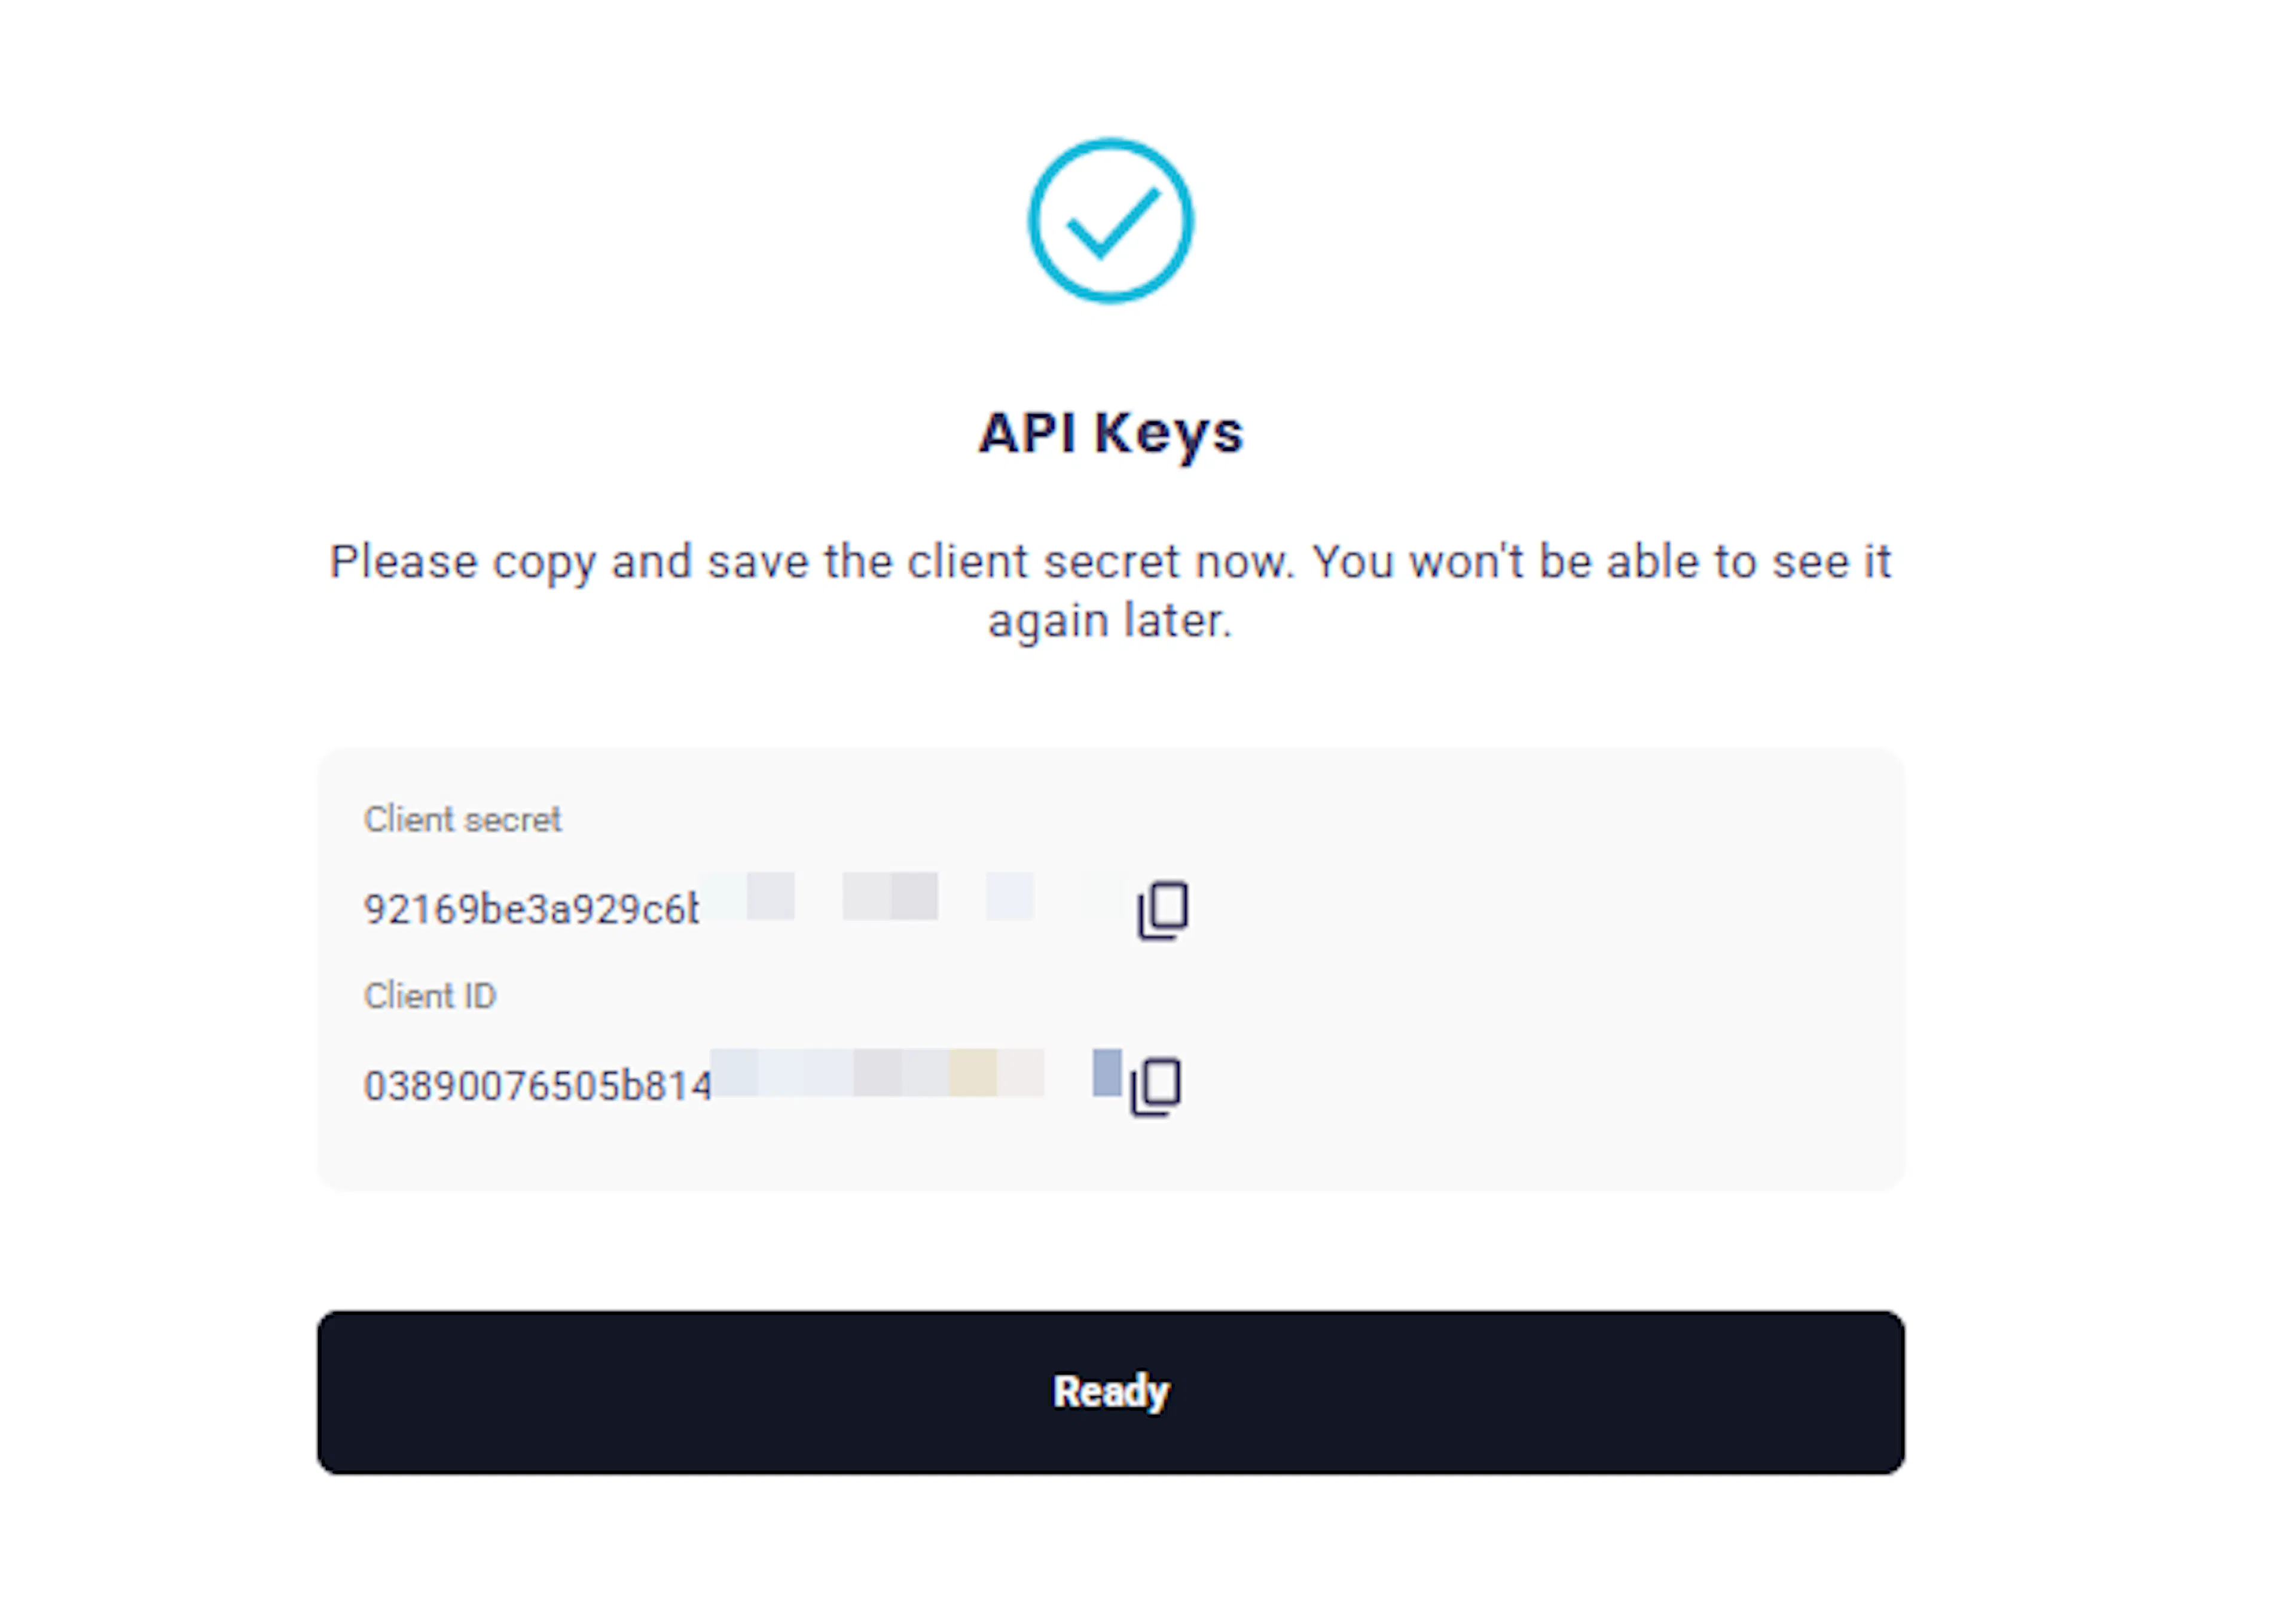The width and height of the screenshot is (2296, 1597).
Task: Click the blurred portion of the client secret
Action: pyautogui.click(x=890, y=897)
